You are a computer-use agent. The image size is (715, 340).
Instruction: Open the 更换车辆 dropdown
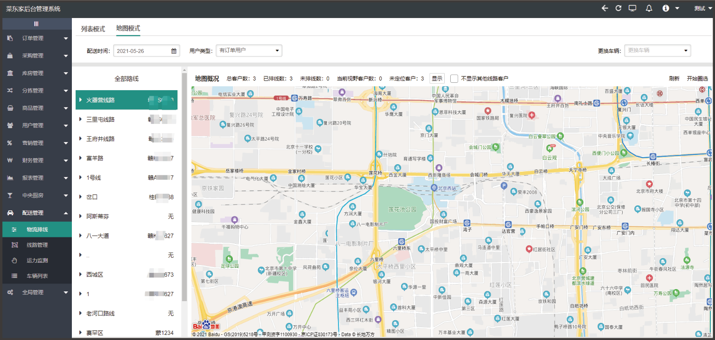tap(658, 50)
